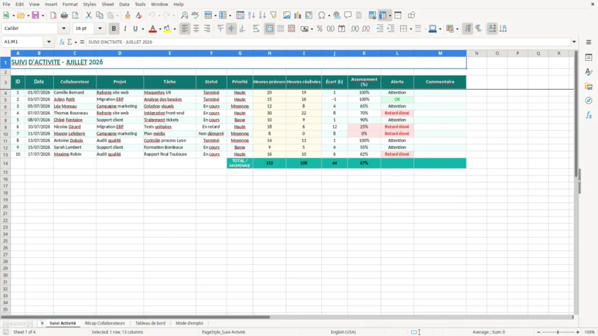Screen dimensions: 598x336
Task: Toggle Center Vertically alignment
Action: (231, 29)
